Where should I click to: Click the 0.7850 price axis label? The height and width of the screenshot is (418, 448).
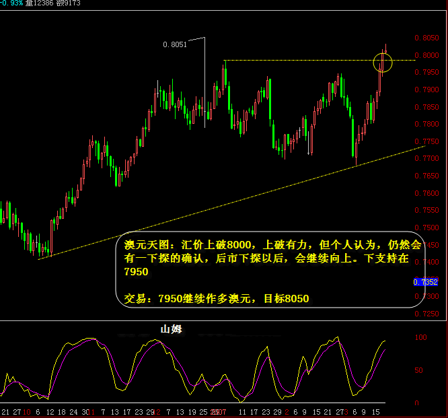click(426, 107)
